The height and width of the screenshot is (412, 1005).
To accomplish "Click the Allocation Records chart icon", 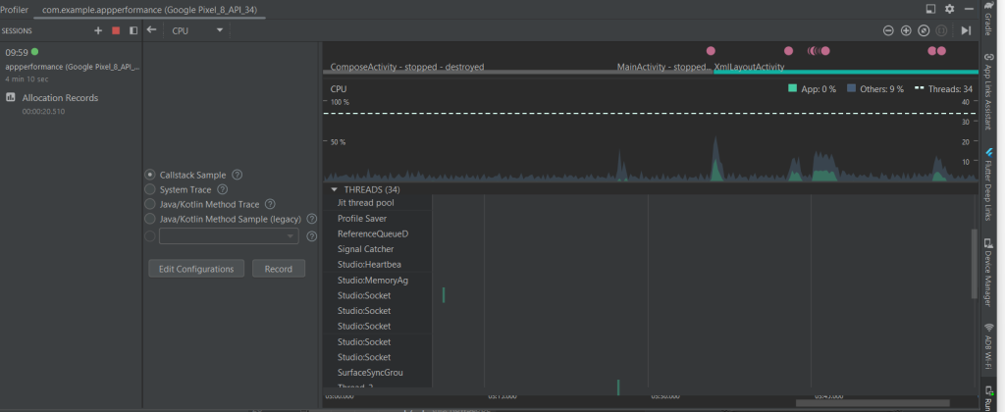I will coord(11,97).
